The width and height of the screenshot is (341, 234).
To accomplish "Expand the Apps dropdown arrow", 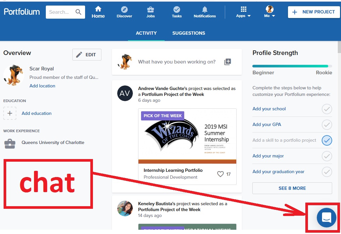I will (x=249, y=16).
